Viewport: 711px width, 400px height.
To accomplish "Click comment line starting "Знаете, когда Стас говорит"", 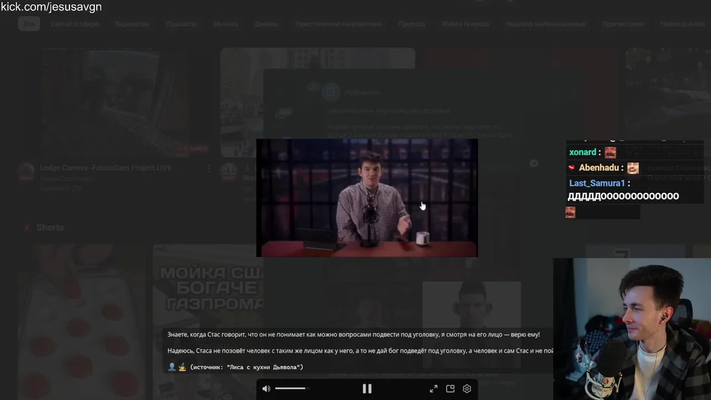I will click(x=353, y=334).
